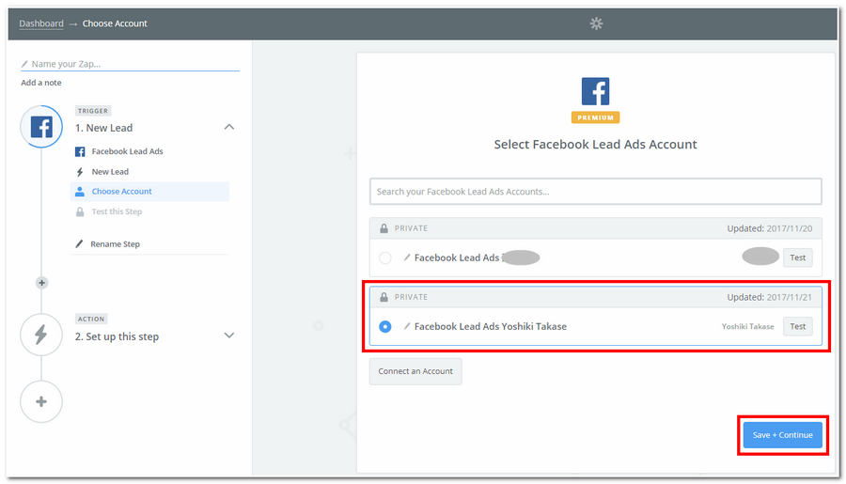Click small Yoshiki Takase label beside Test

tap(748, 326)
